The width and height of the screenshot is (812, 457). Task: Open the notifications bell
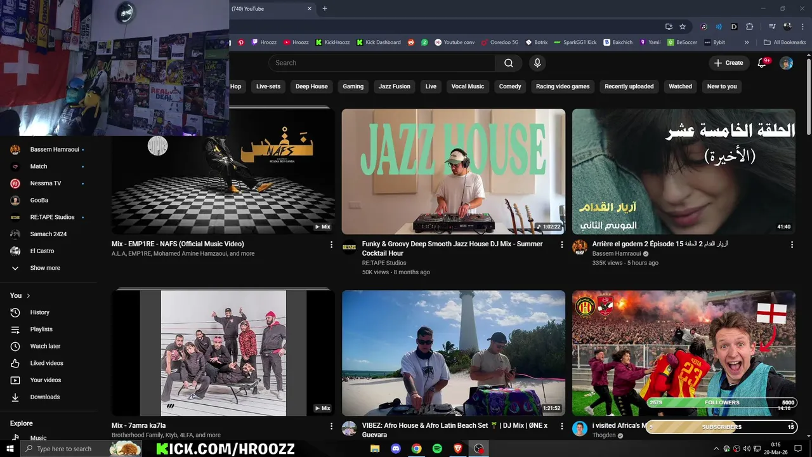click(763, 63)
